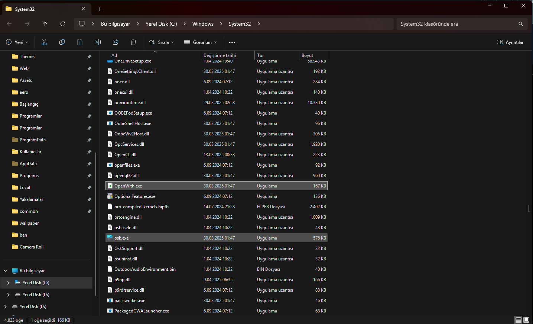Open the Yeni (New) dropdown
The height and width of the screenshot is (324, 533).
(x=17, y=42)
